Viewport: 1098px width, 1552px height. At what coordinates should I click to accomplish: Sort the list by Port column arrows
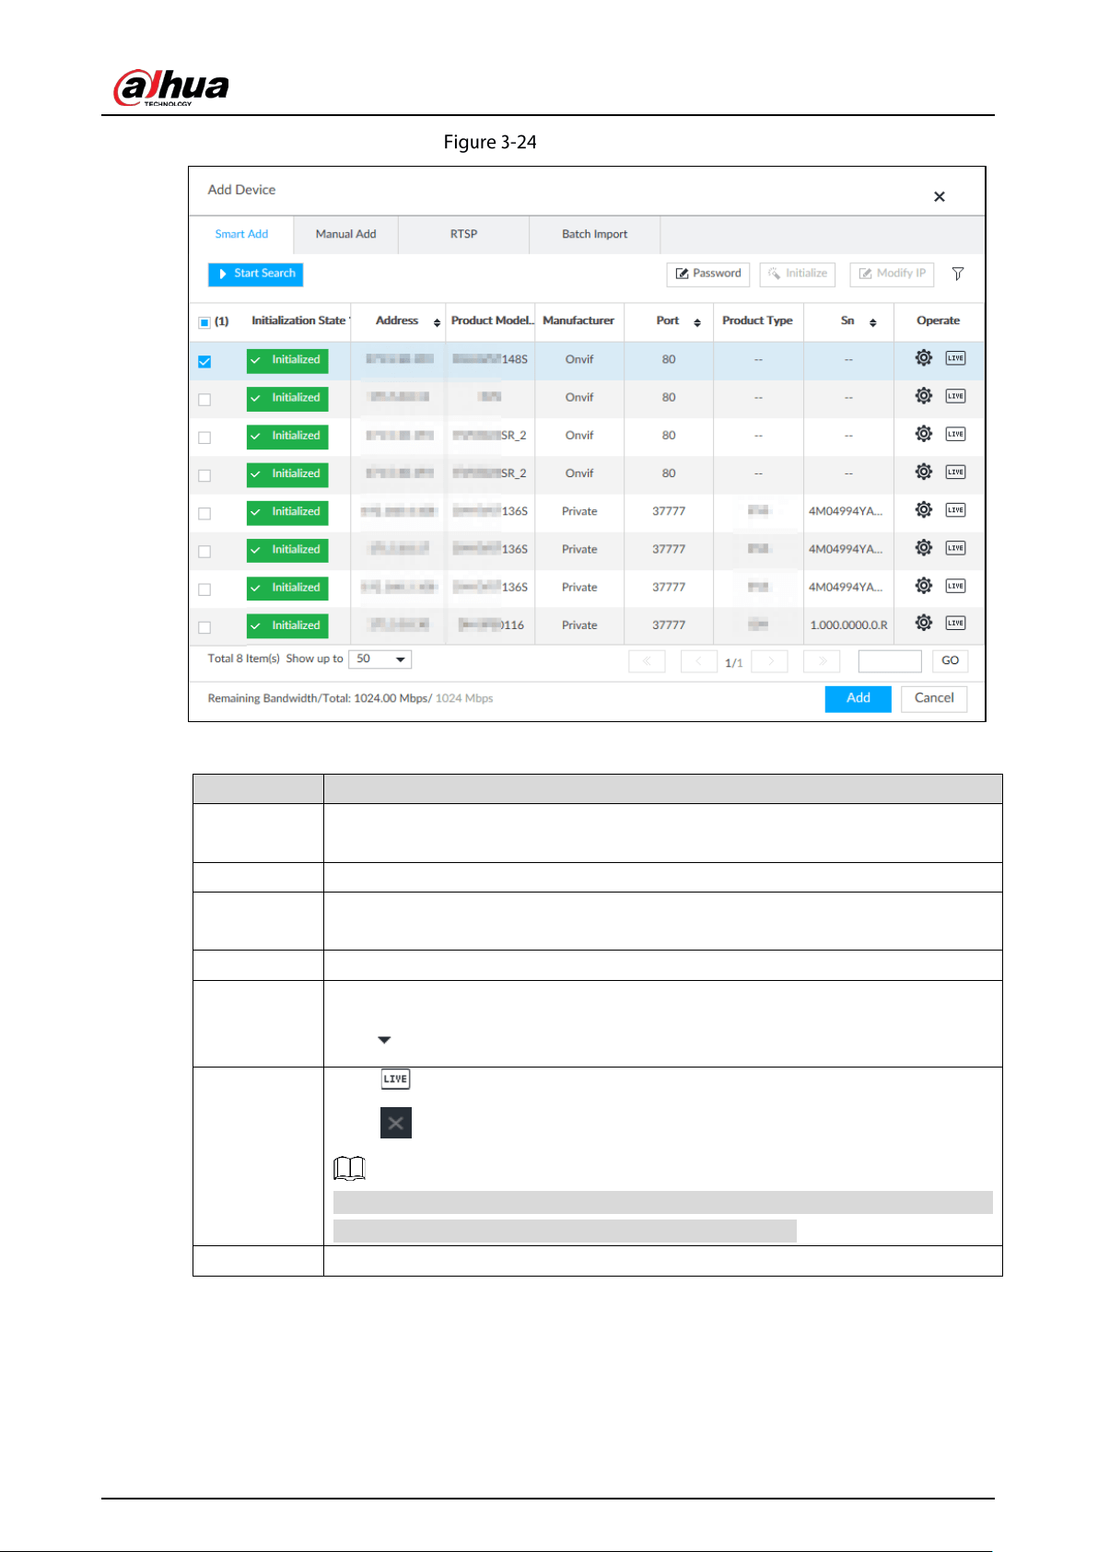(x=697, y=322)
